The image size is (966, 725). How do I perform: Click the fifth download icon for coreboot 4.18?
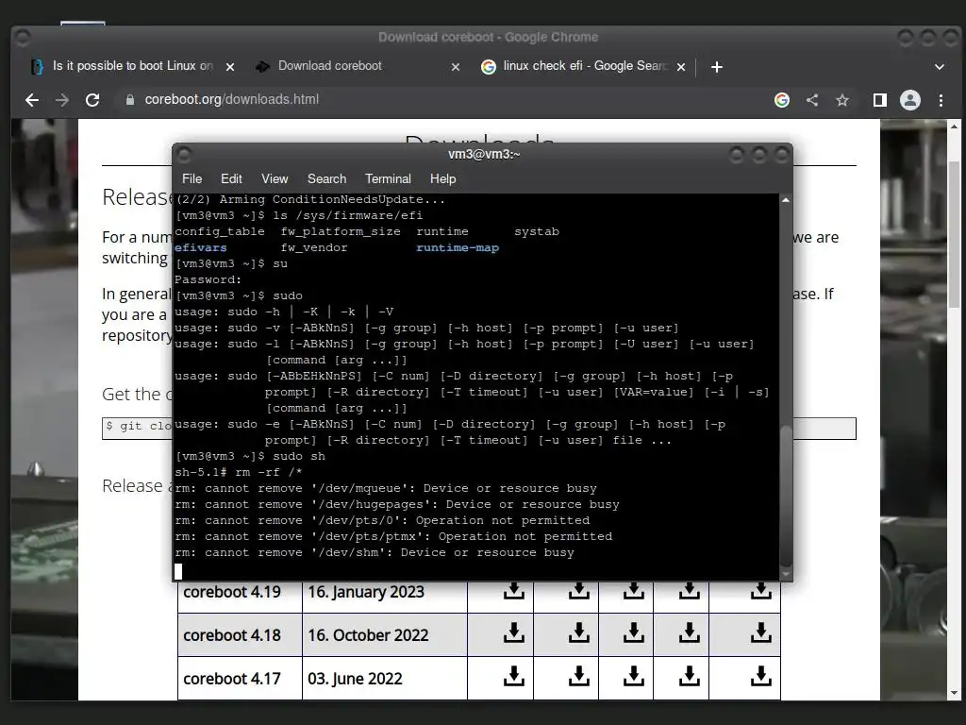[x=761, y=632]
